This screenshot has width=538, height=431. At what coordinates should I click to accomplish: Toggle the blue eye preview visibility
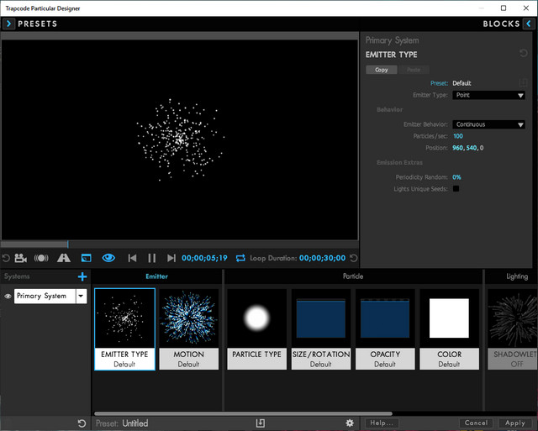108,258
